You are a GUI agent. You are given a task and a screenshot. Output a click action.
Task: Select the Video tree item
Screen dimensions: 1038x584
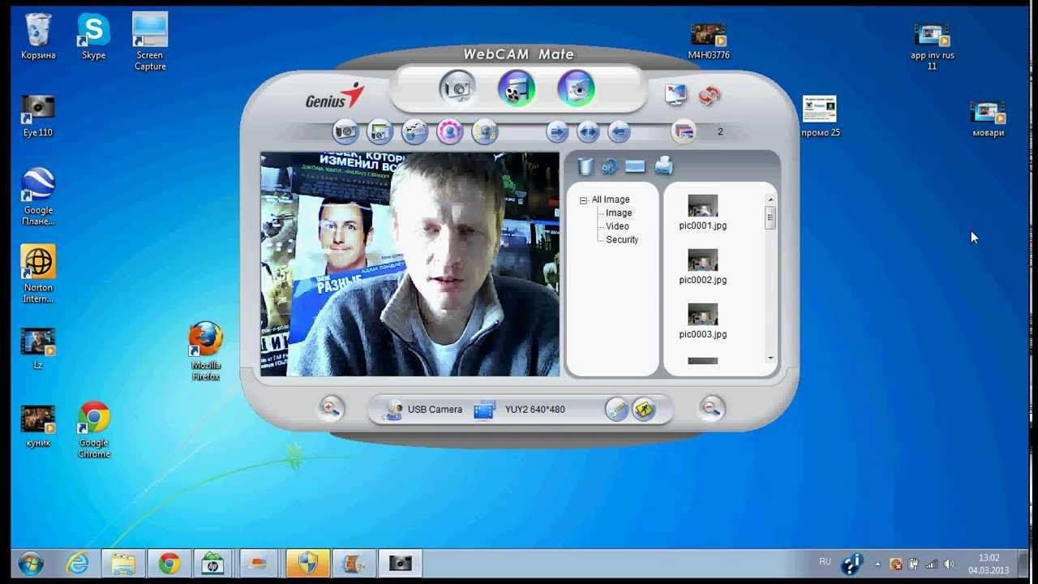click(x=617, y=226)
